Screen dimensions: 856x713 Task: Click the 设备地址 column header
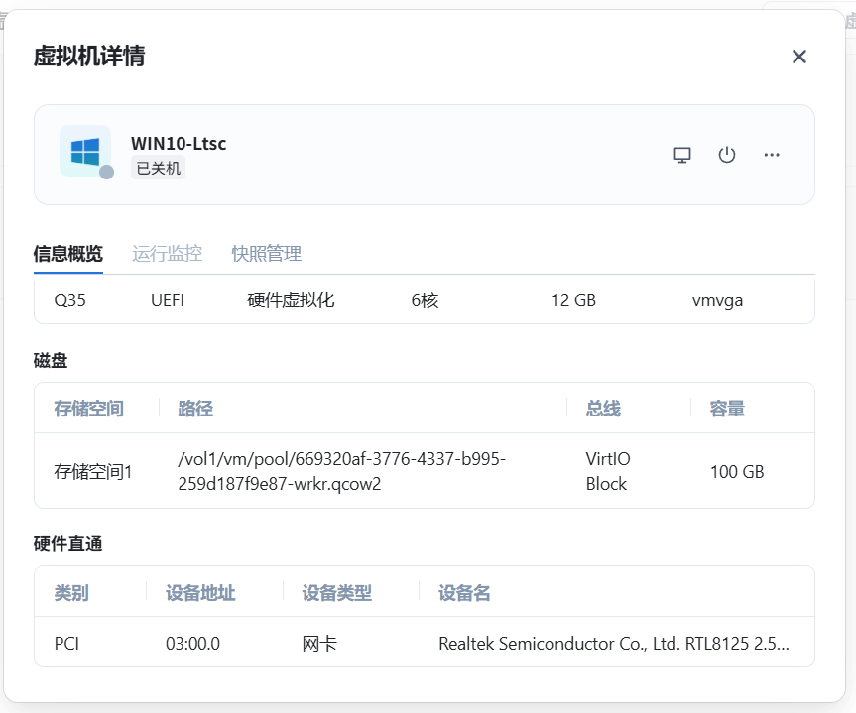tap(200, 592)
